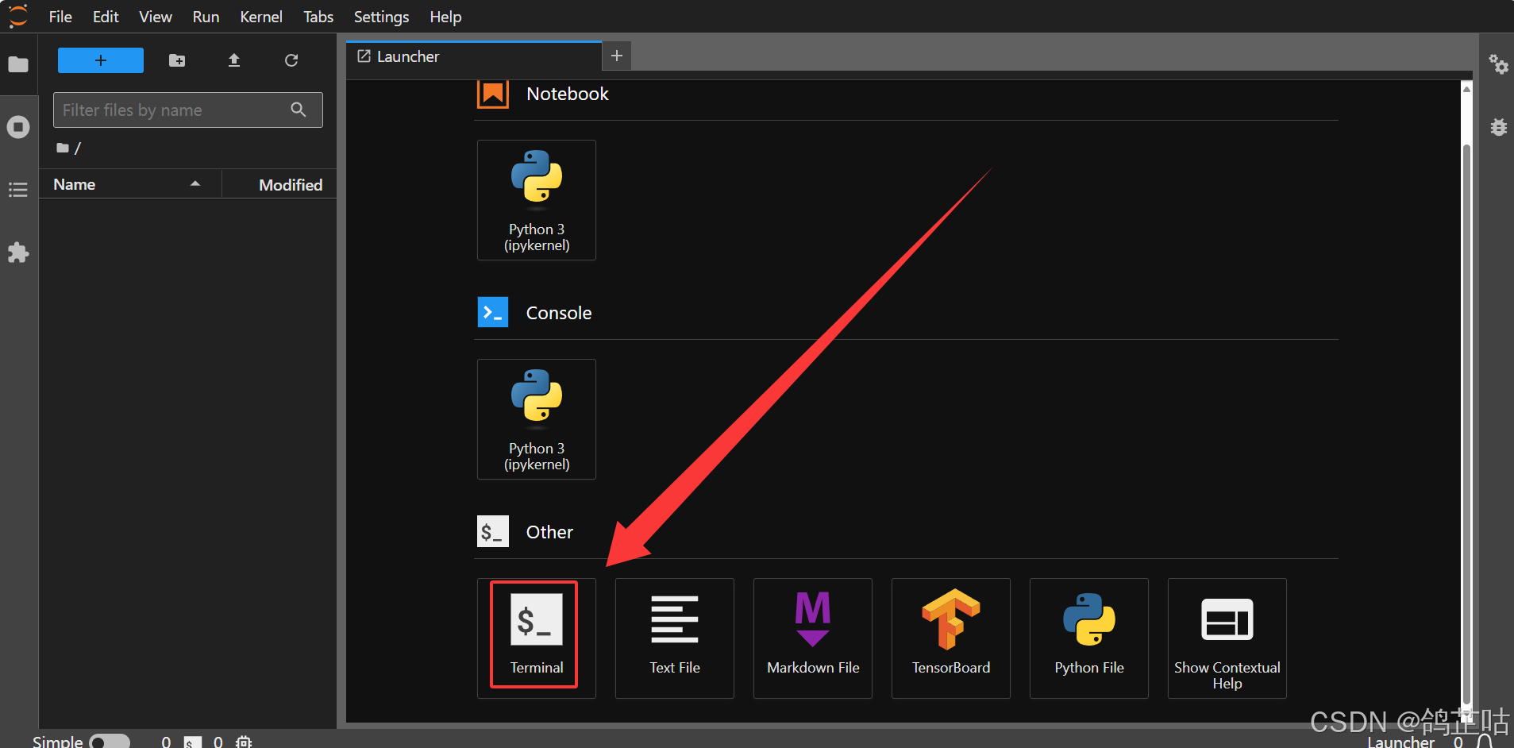Open the Kernel menu
Viewport: 1514px width, 748px height.
260,17
